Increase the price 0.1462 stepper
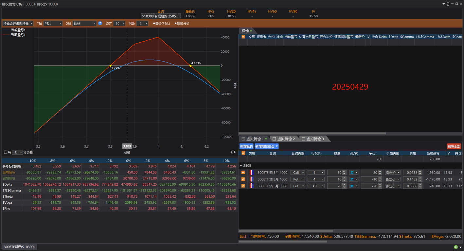Image resolution: width=464 pixels, height=251 pixels. coord(420,178)
